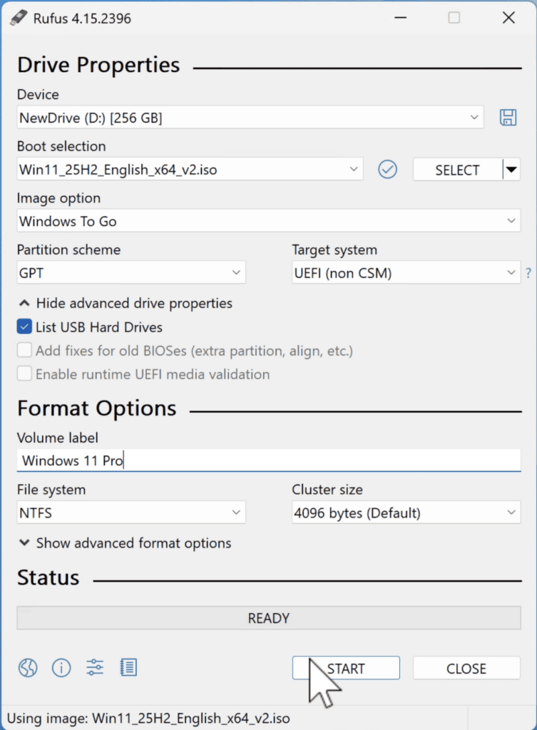Viewport: 537px width, 730px height.
Task: Open the Device dropdown showing NewDrive
Action: pos(250,118)
